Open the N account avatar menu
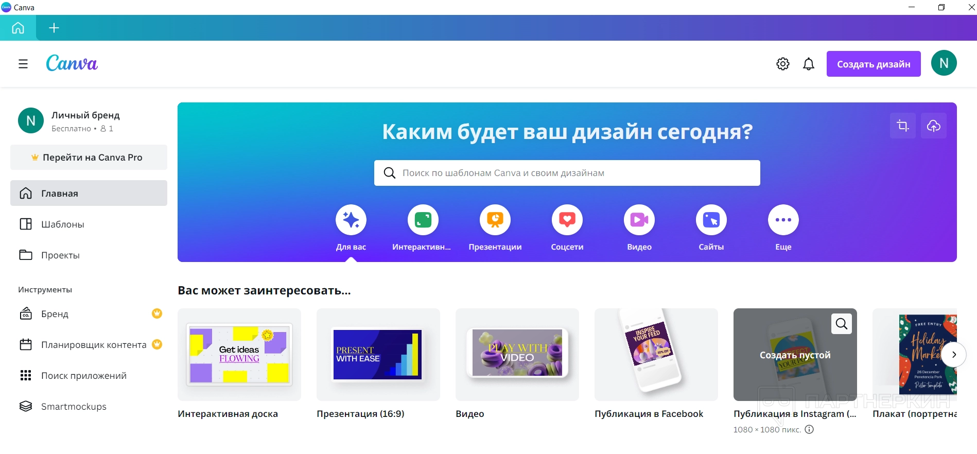Image resolution: width=977 pixels, height=454 pixels. pos(944,63)
